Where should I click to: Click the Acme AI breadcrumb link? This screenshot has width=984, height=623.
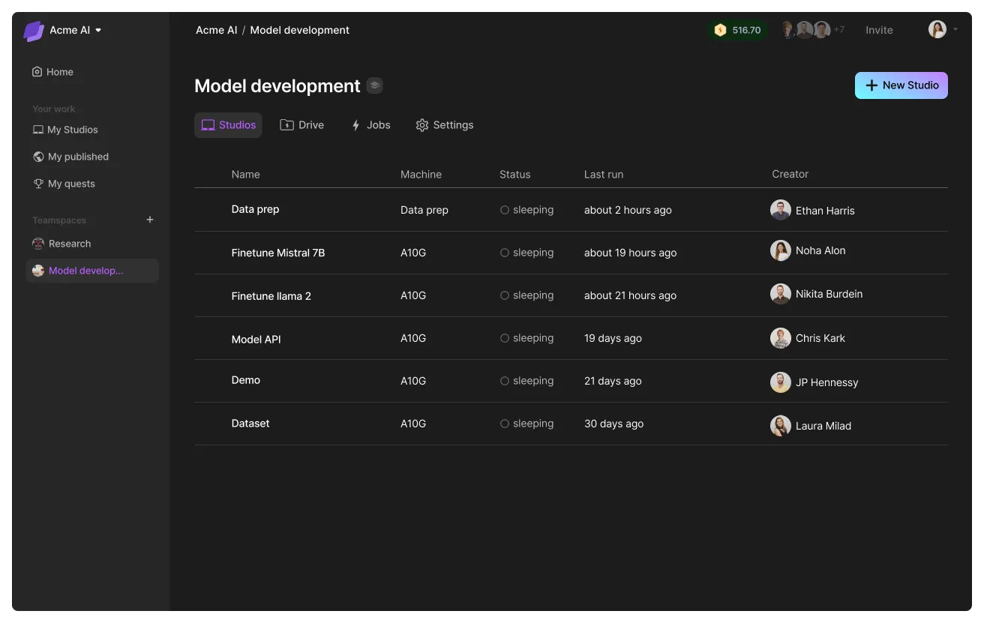coord(216,30)
